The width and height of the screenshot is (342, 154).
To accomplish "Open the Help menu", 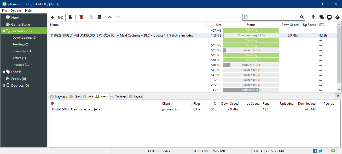I will point(28,11).
